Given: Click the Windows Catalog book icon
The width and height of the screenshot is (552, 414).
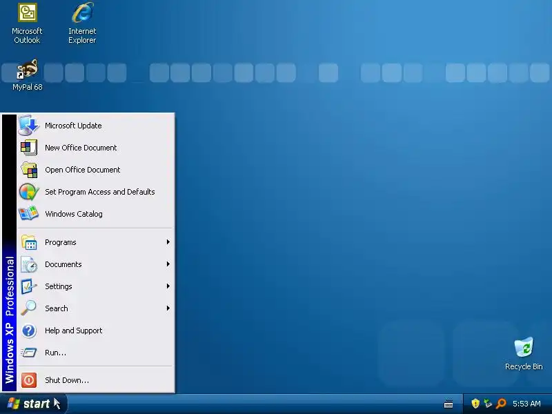Looking at the screenshot, I should point(29,214).
